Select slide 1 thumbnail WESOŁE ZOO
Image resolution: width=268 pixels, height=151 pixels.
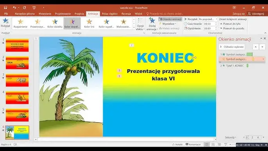[x=17, y=45]
